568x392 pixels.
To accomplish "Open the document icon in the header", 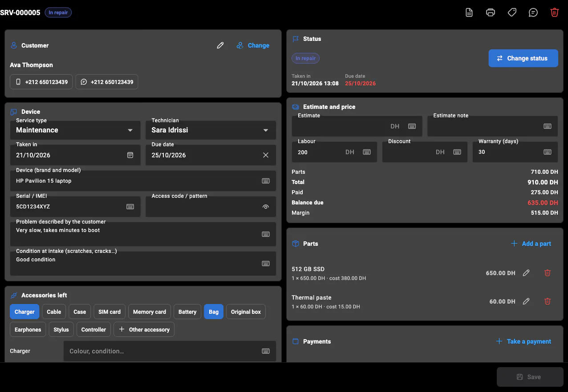I will pos(469,12).
